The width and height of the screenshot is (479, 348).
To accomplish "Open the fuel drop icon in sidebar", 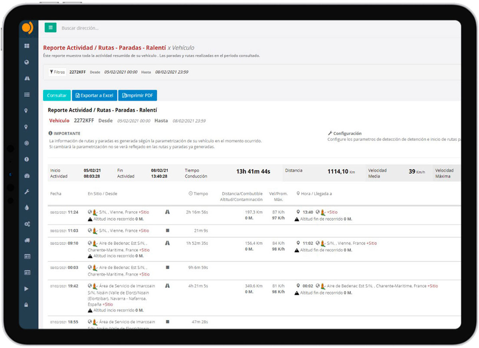I will 27,208.
